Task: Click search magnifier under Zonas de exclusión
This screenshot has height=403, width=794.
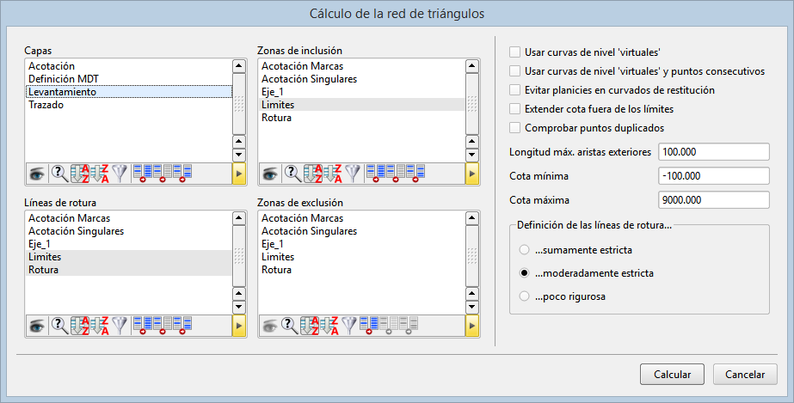Action: (x=290, y=326)
